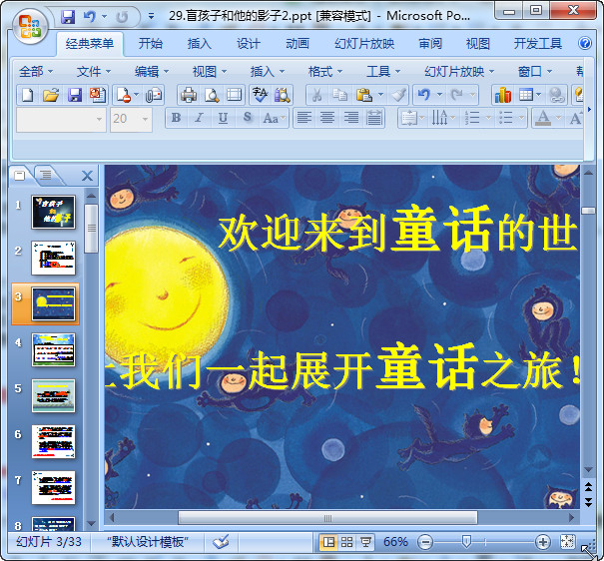Expand the 文件 menu dropdown

pos(94,71)
